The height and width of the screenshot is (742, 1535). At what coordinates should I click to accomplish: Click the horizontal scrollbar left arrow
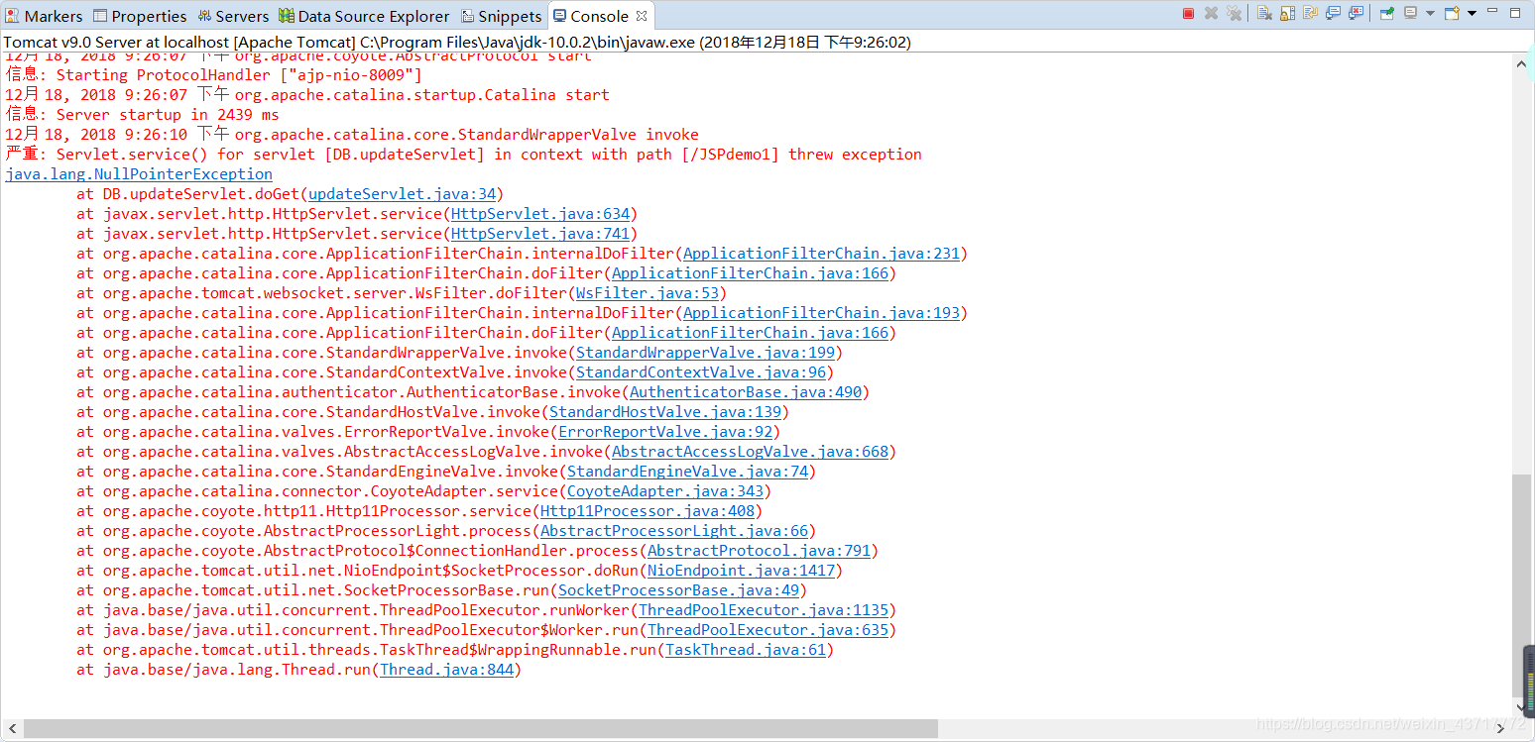(11, 728)
